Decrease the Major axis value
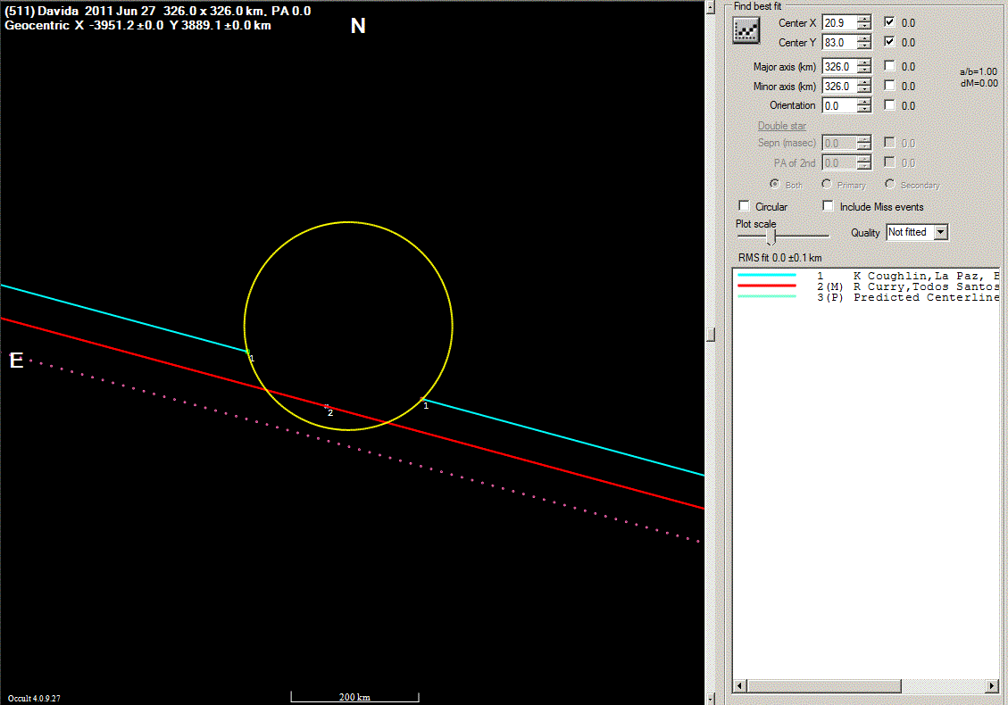 click(864, 70)
